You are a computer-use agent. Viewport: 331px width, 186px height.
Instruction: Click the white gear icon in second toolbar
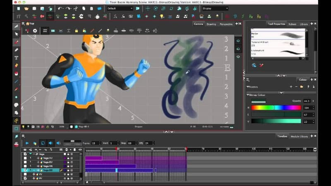[x=81, y=16]
